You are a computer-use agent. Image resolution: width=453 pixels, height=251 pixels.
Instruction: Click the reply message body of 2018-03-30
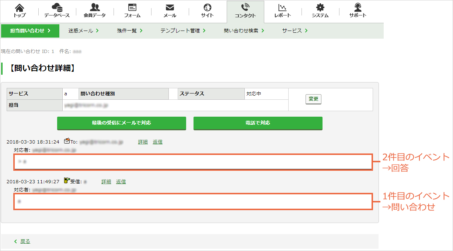pos(193,162)
